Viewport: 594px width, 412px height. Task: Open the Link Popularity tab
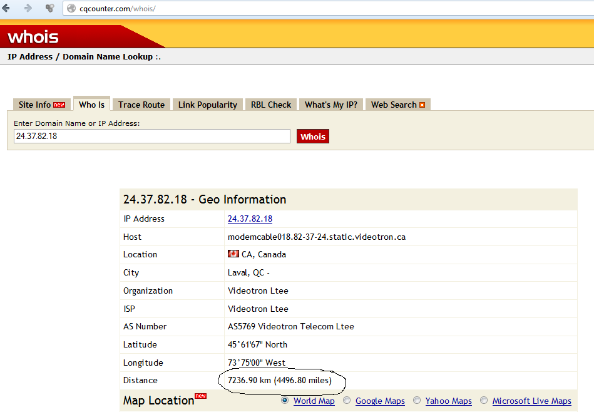tap(208, 105)
